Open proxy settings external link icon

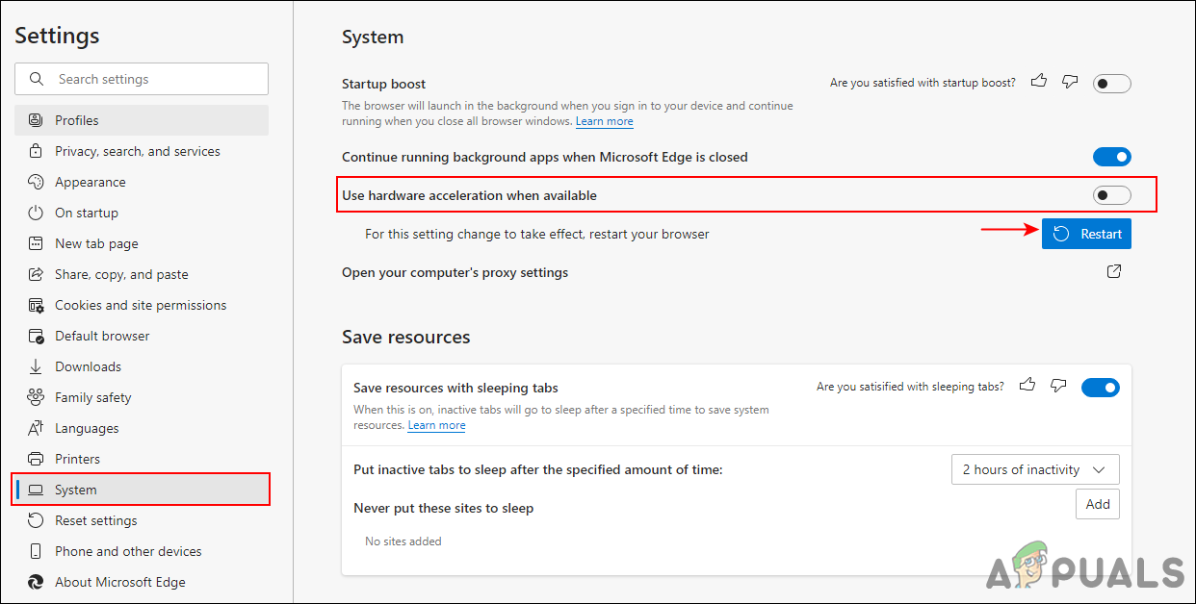tap(1113, 272)
